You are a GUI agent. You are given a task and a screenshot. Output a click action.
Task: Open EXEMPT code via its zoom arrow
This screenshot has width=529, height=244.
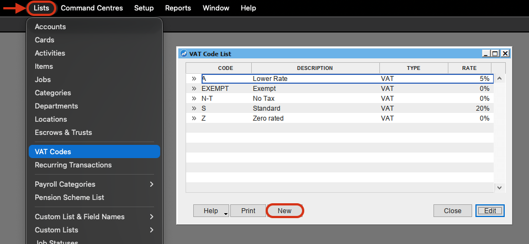tap(194, 89)
